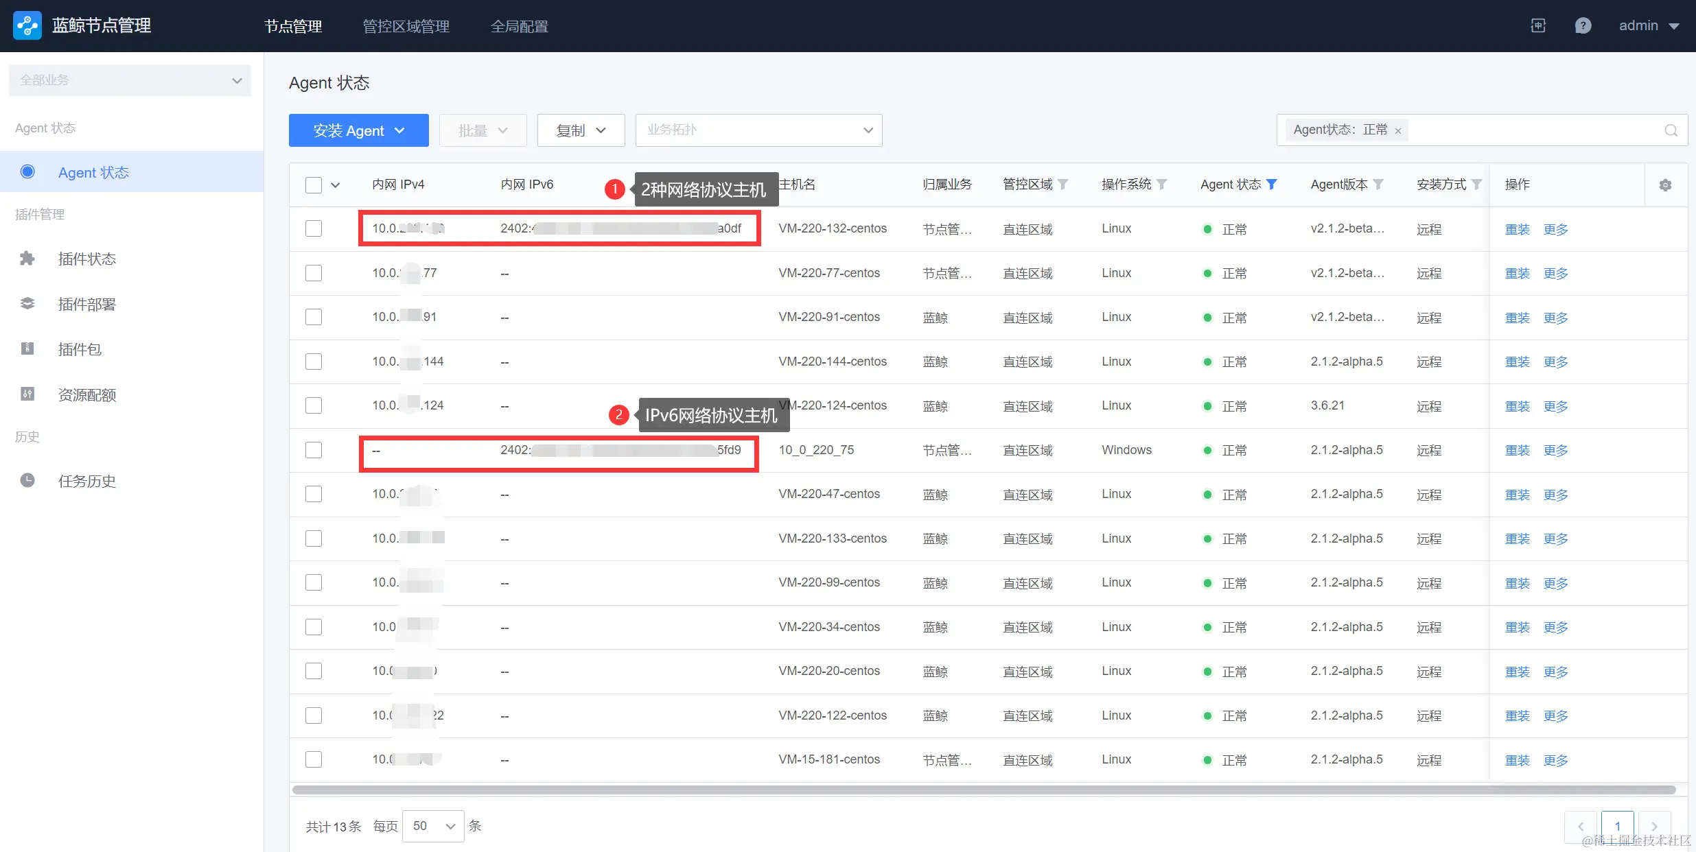Screen dimensions: 1696x852
Task: Open 插件状态 in the left sidebar
Action: (x=87, y=259)
